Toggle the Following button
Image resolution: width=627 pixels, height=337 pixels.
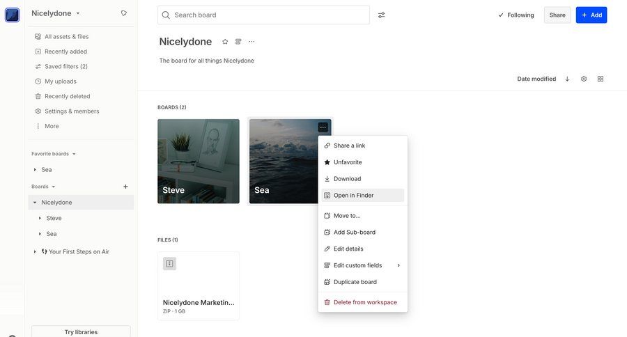click(516, 15)
